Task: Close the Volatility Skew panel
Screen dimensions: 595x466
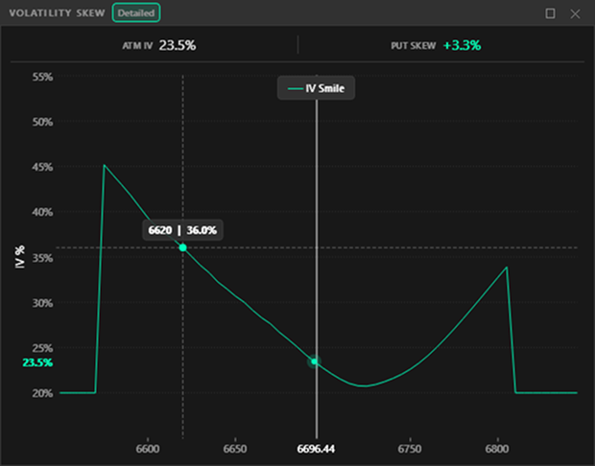Action: [575, 13]
